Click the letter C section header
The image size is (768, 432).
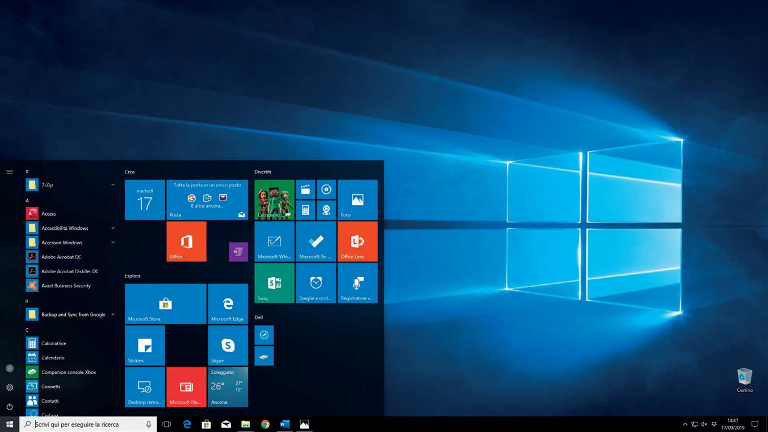[27, 330]
